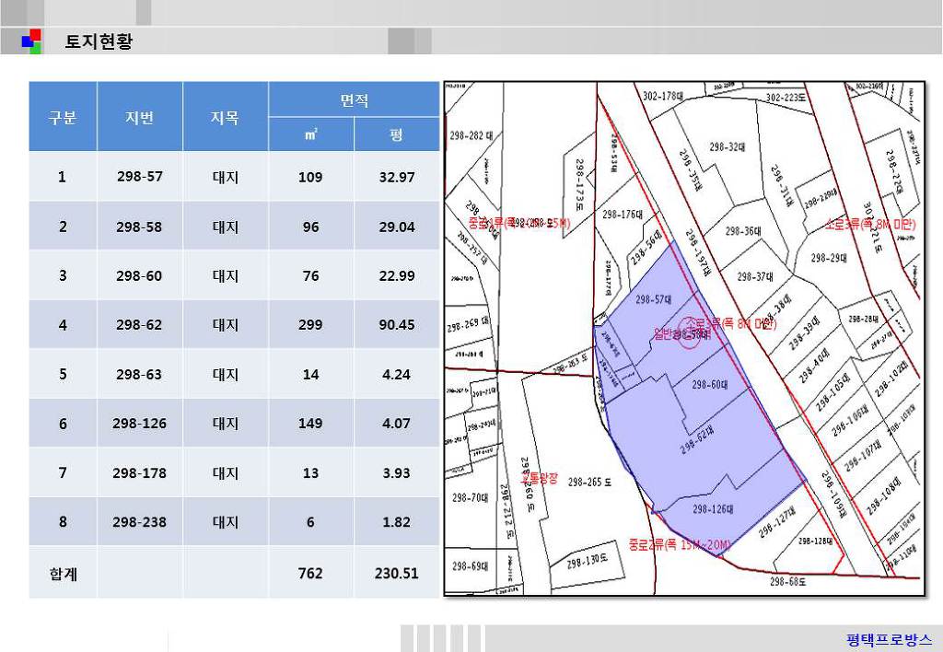Select table cell 298-62 in row 4

140,325
